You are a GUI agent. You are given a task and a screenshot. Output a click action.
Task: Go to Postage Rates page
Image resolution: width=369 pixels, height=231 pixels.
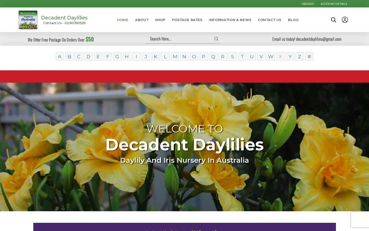click(187, 20)
